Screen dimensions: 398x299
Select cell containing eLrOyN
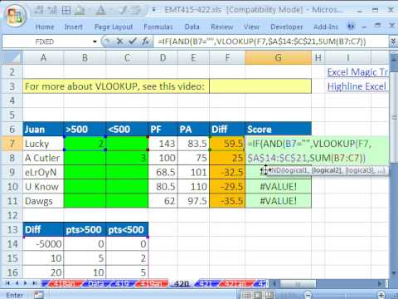click(x=43, y=172)
